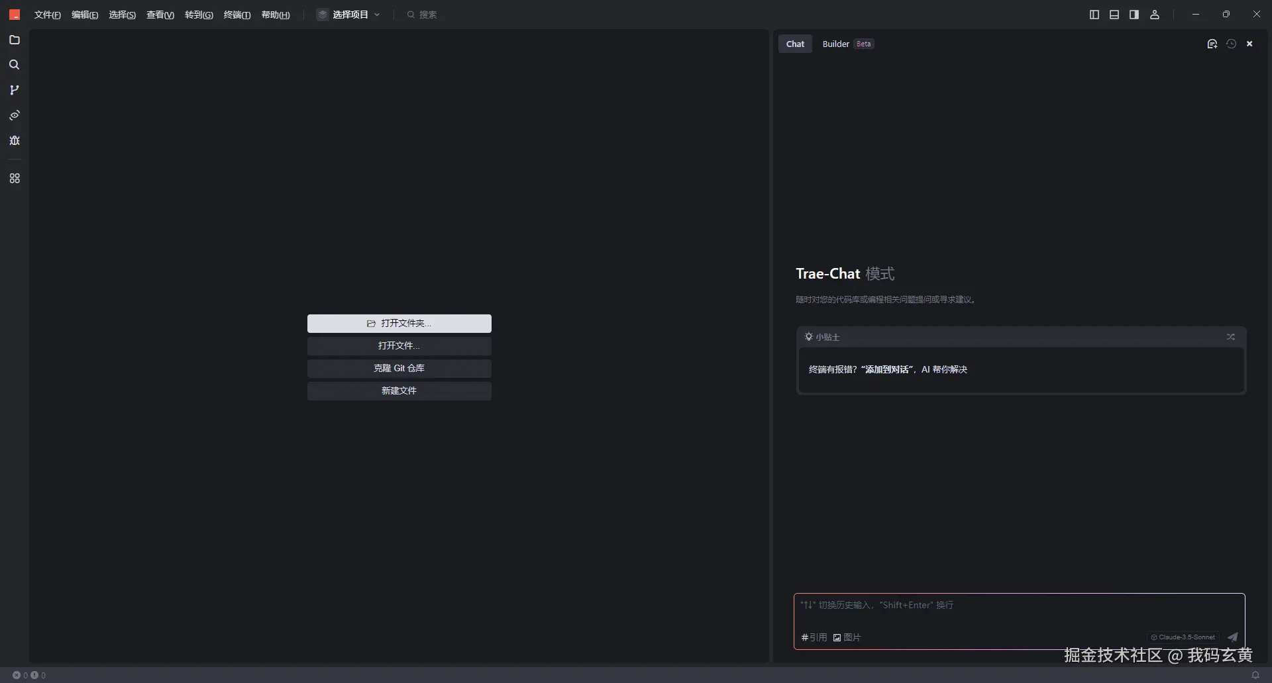This screenshot has width=1272, height=683.
Task: Close the Chat side panel
Action: pos(1250,44)
